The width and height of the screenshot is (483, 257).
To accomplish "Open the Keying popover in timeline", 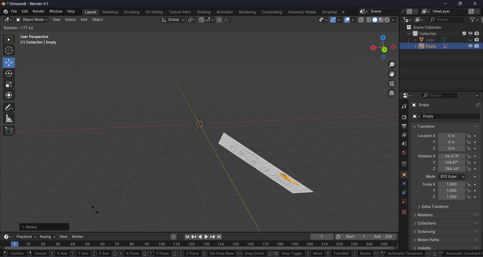I will point(47,237).
